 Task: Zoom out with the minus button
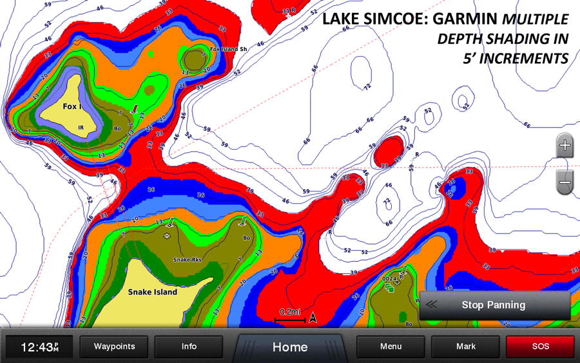pyautogui.click(x=565, y=182)
